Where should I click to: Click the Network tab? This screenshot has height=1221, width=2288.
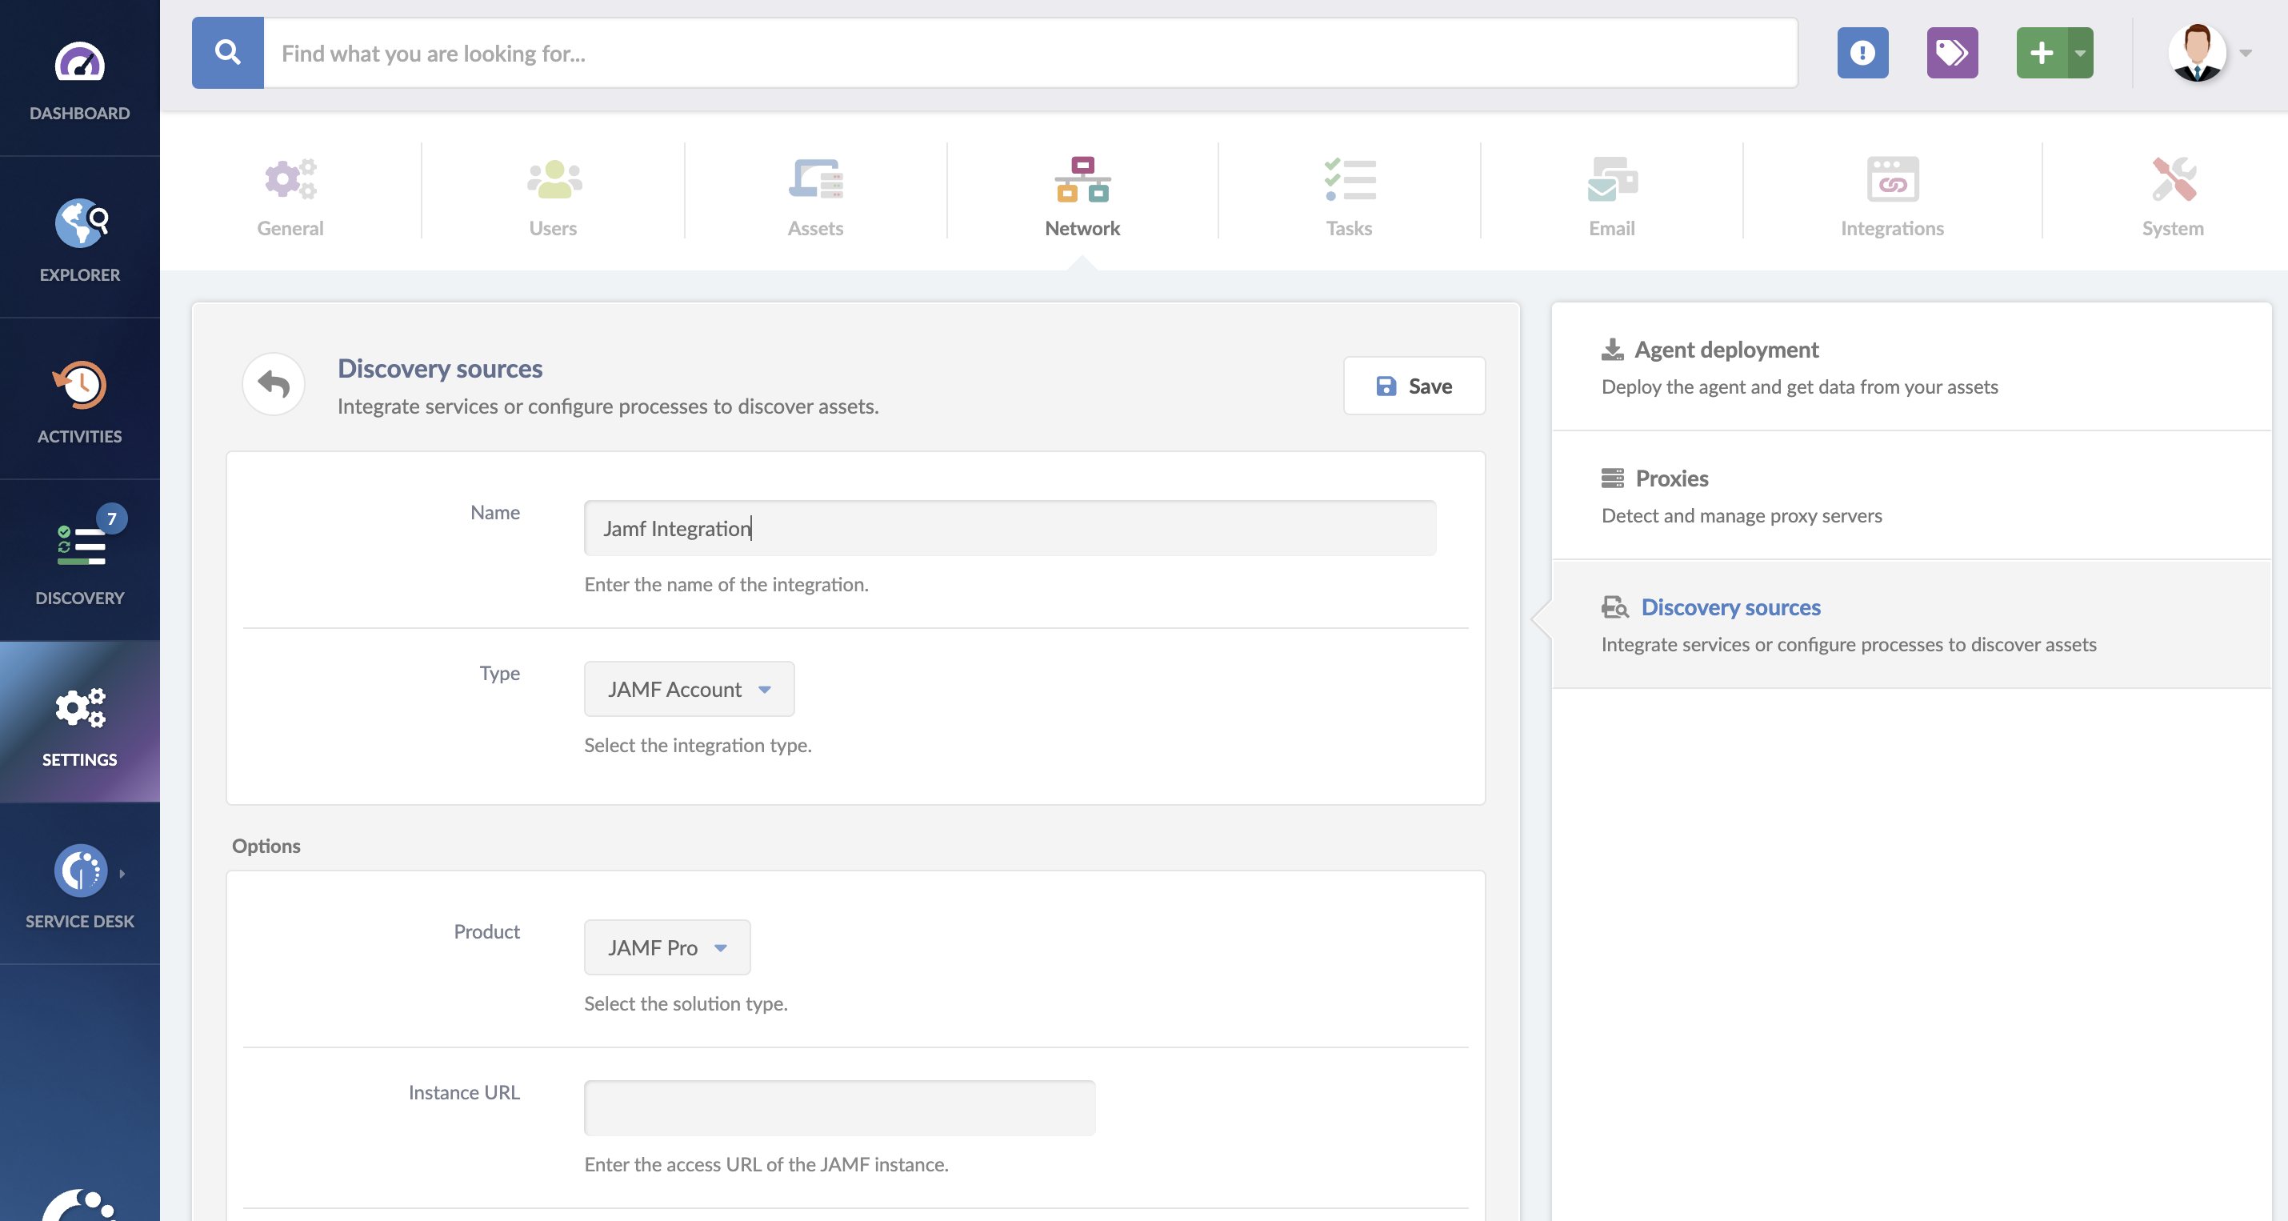click(1083, 192)
